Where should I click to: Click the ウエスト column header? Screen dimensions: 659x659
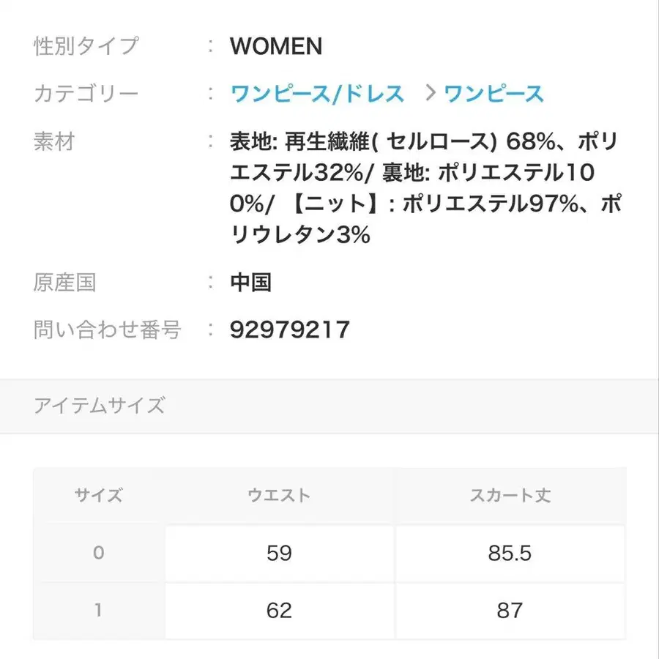(278, 495)
